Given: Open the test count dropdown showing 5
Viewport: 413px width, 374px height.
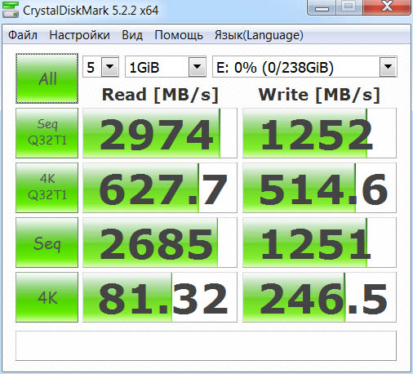Looking at the screenshot, I should click(100, 67).
